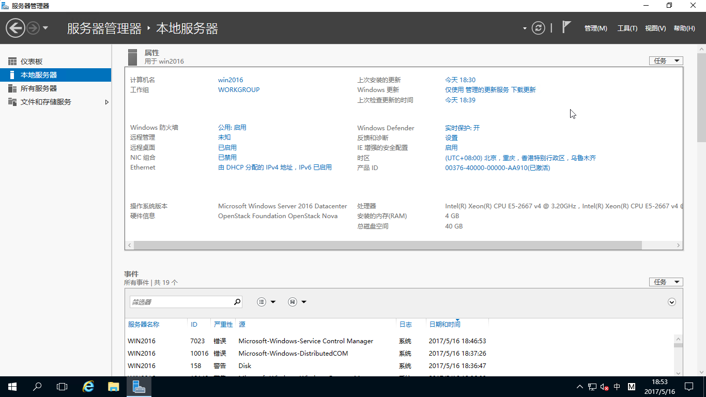Open Windows Start button
This screenshot has height=397, width=706.
[12, 387]
